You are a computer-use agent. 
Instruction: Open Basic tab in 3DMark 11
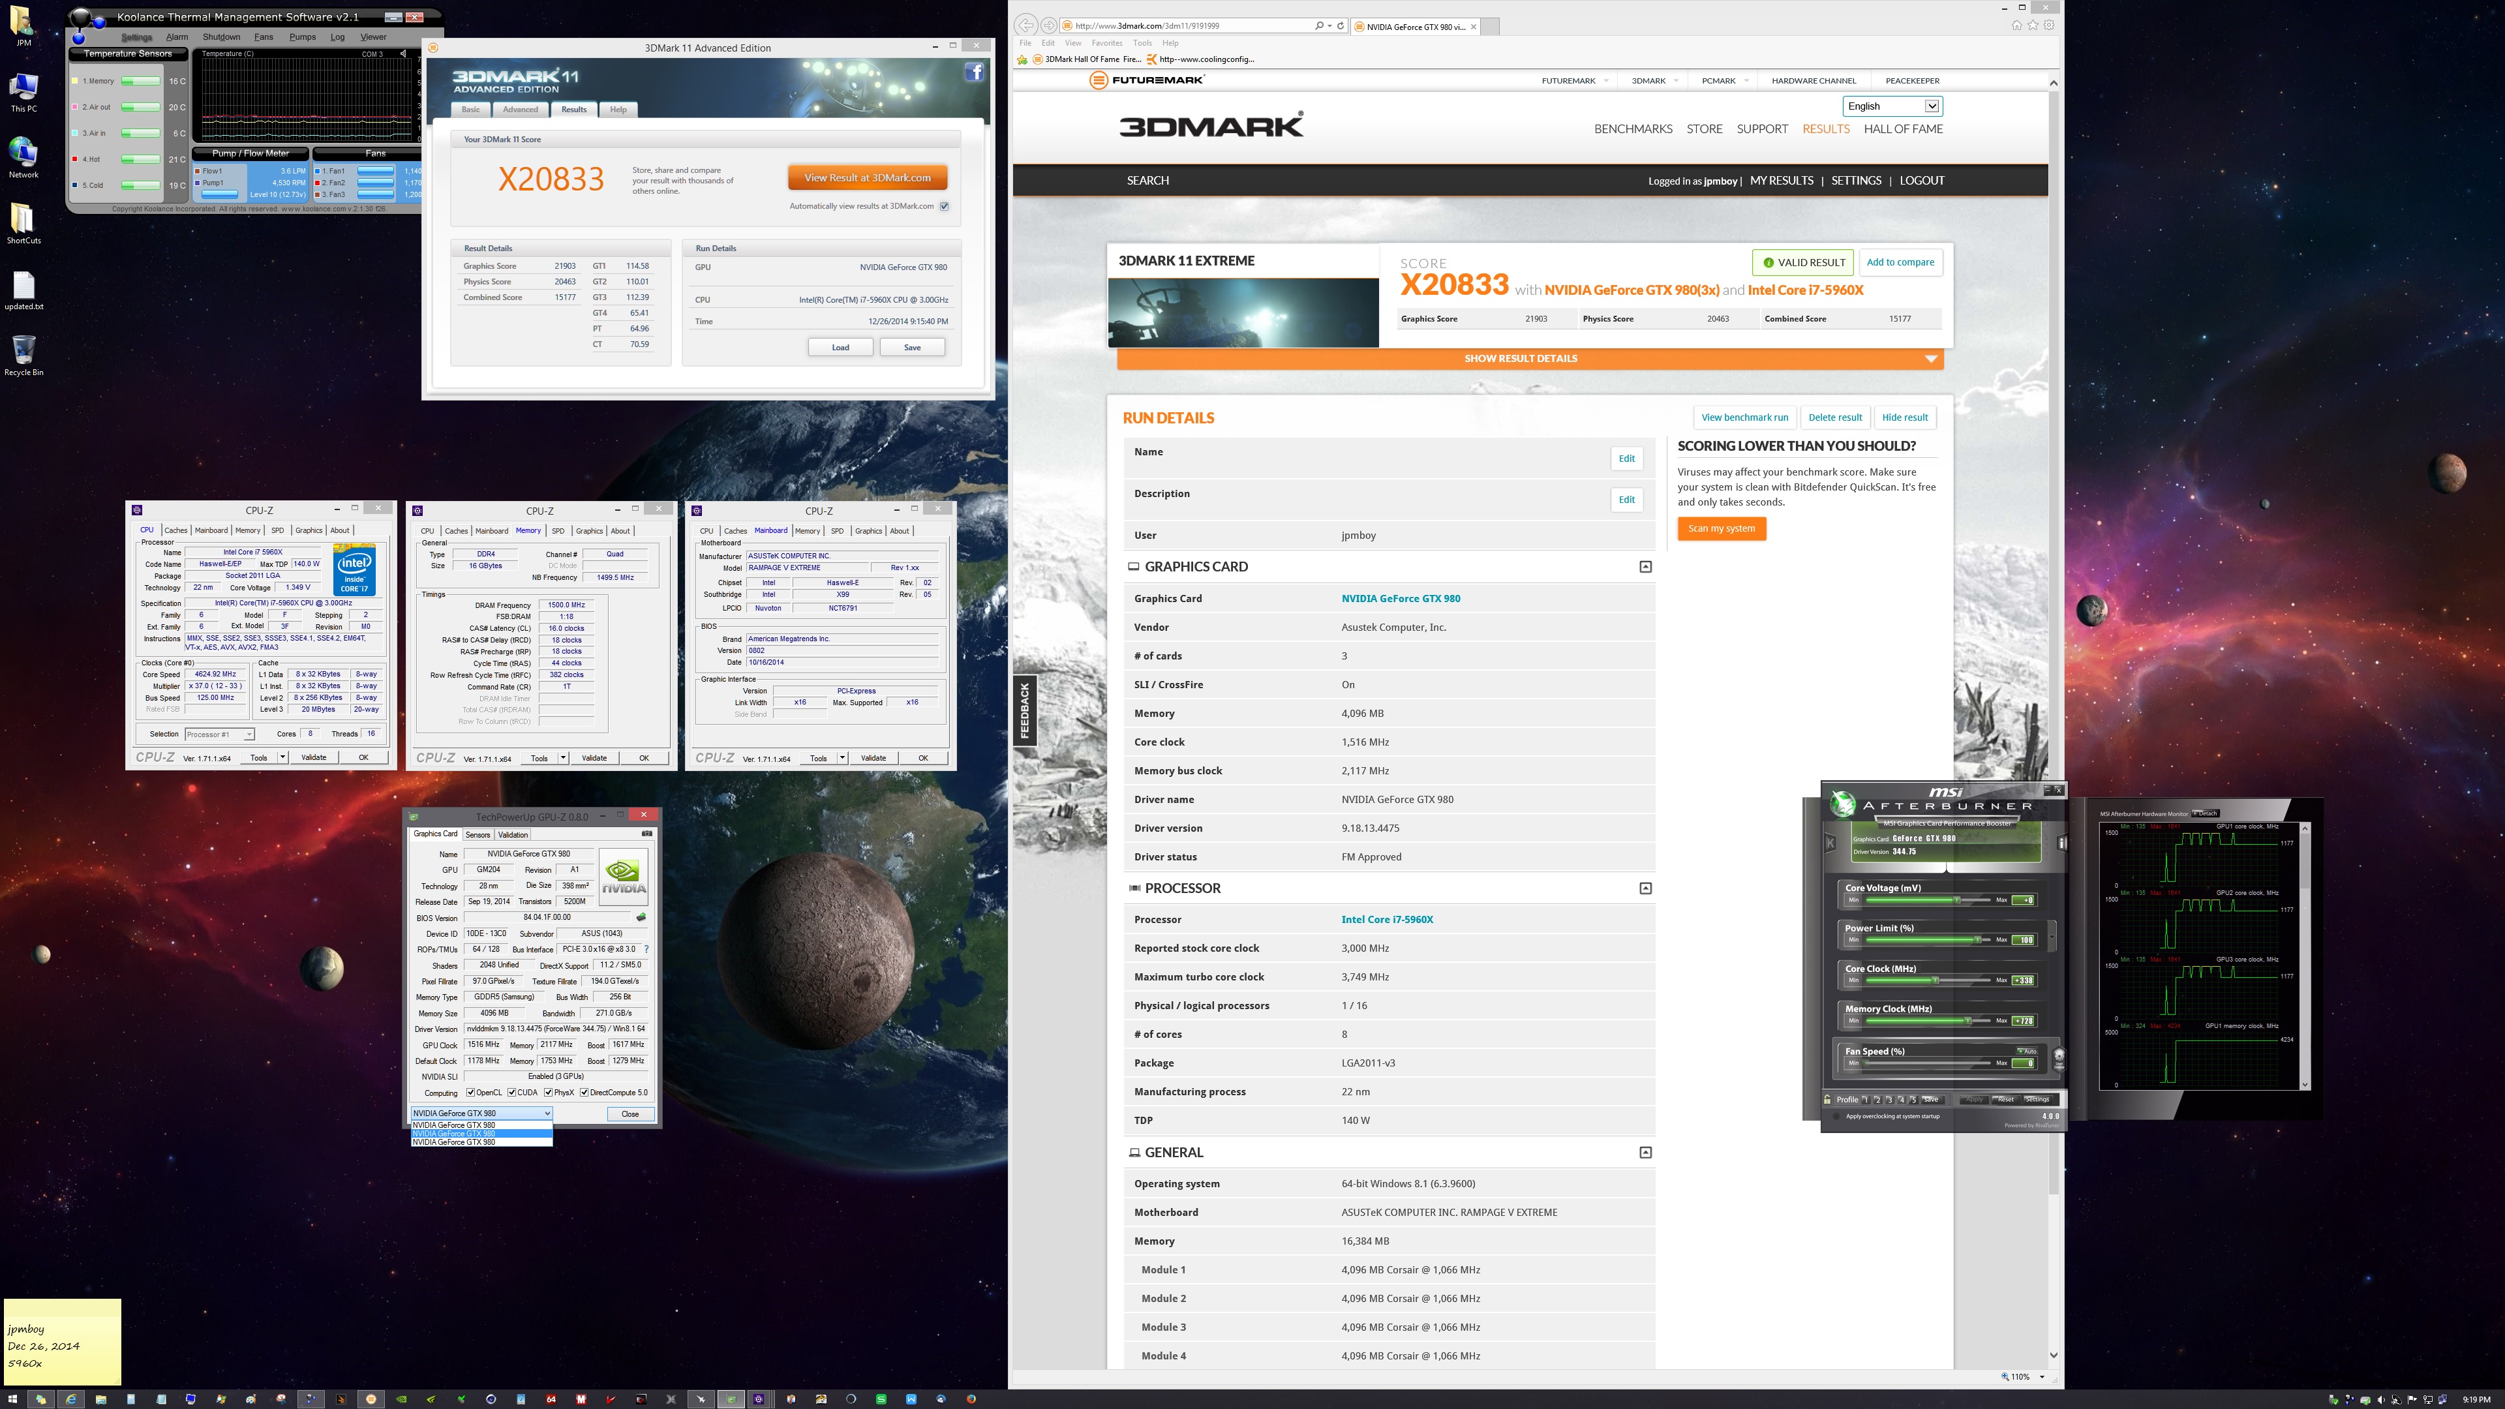pyautogui.click(x=470, y=109)
